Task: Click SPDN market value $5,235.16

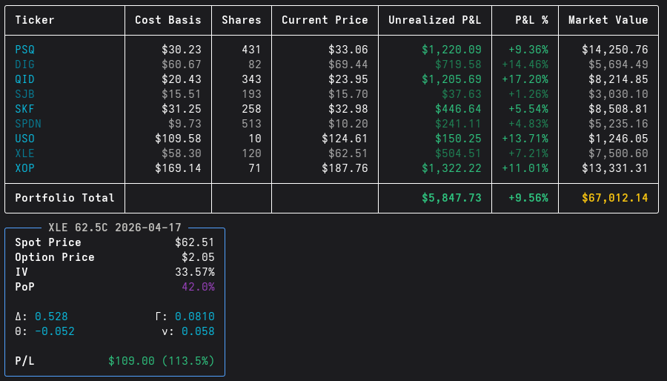Action: click(x=619, y=124)
